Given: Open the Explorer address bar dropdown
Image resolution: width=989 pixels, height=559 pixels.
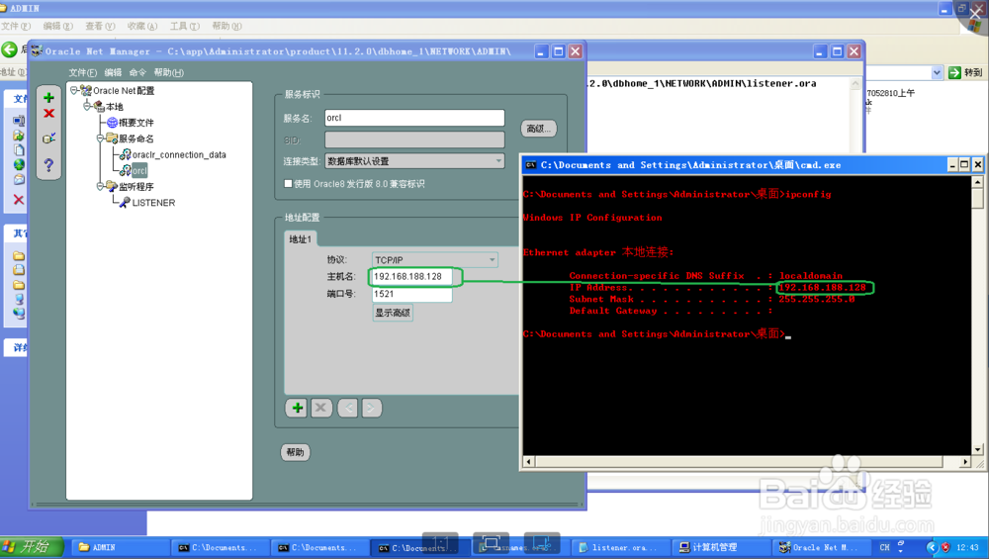Looking at the screenshot, I should [937, 72].
